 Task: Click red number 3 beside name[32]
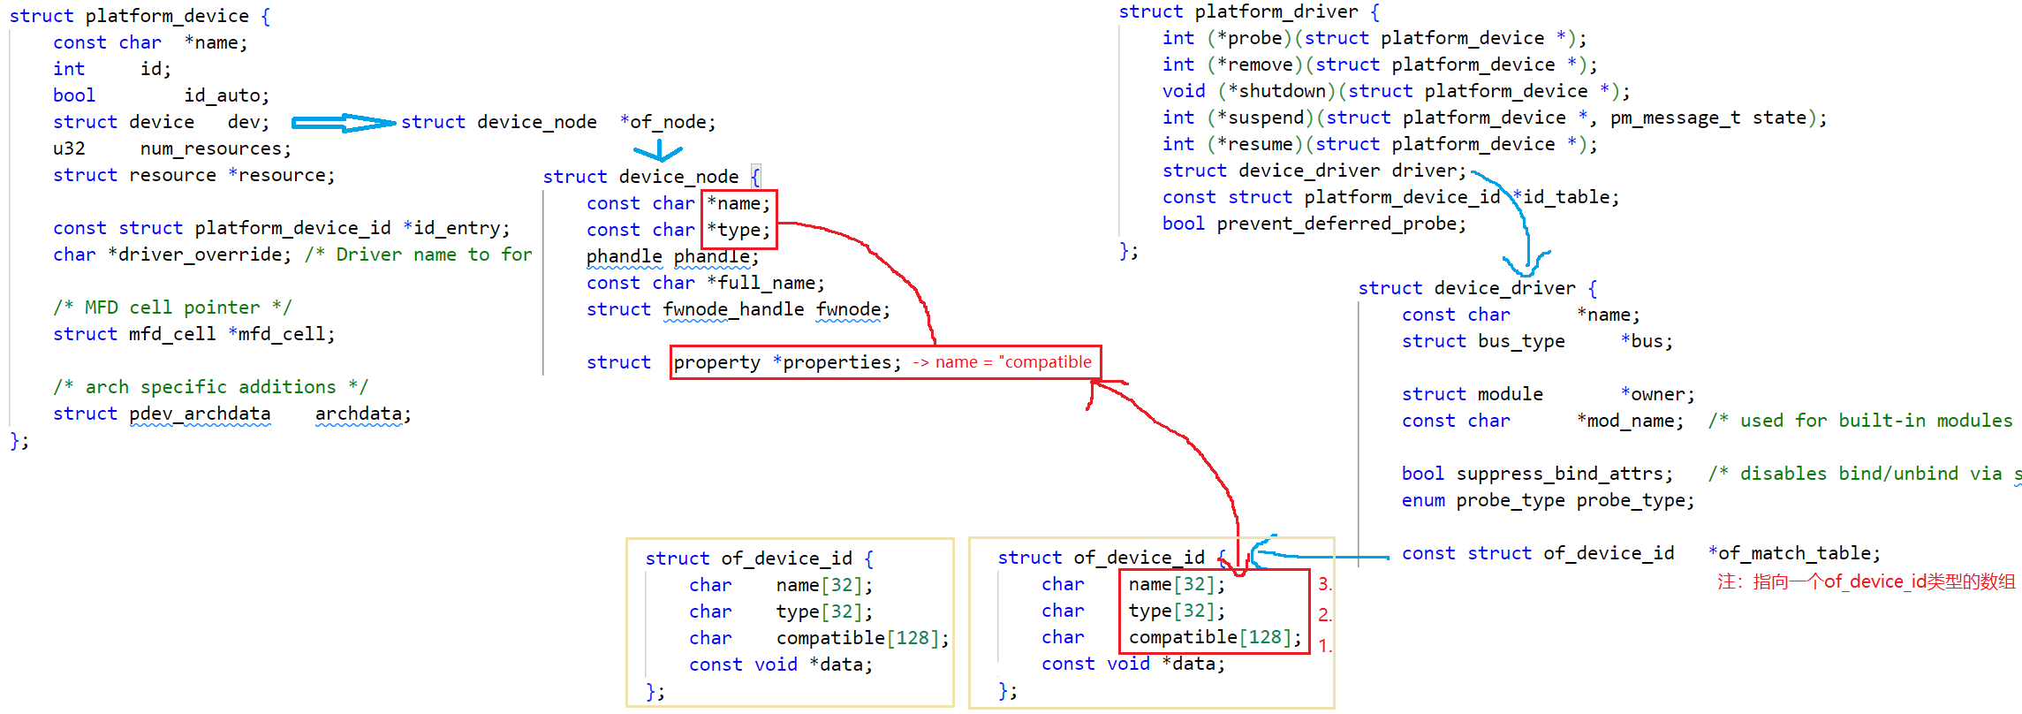(1324, 584)
